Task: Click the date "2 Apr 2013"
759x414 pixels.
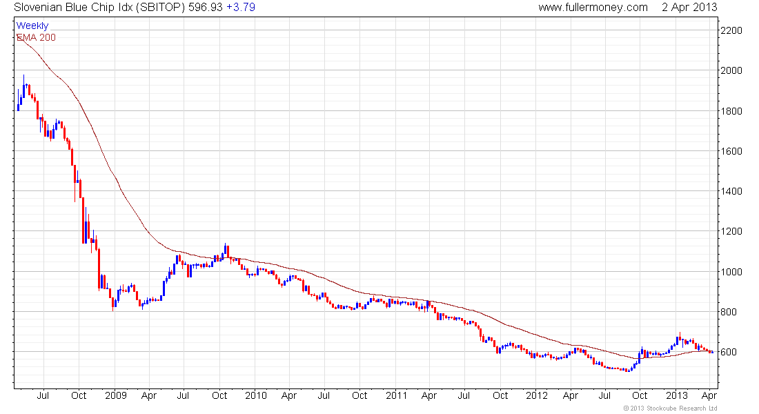Action: (x=689, y=8)
